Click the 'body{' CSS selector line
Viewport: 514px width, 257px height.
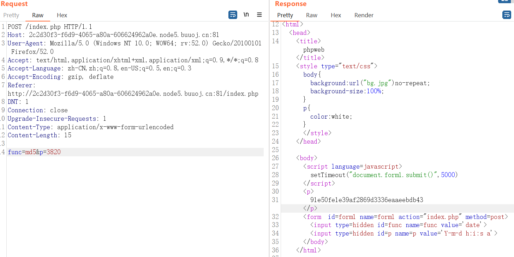pyautogui.click(x=312, y=75)
